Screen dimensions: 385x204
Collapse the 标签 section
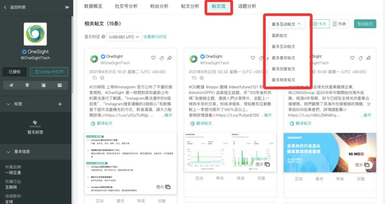(x=9, y=104)
